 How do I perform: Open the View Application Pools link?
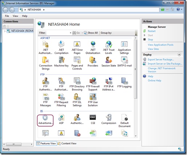click(160, 45)
